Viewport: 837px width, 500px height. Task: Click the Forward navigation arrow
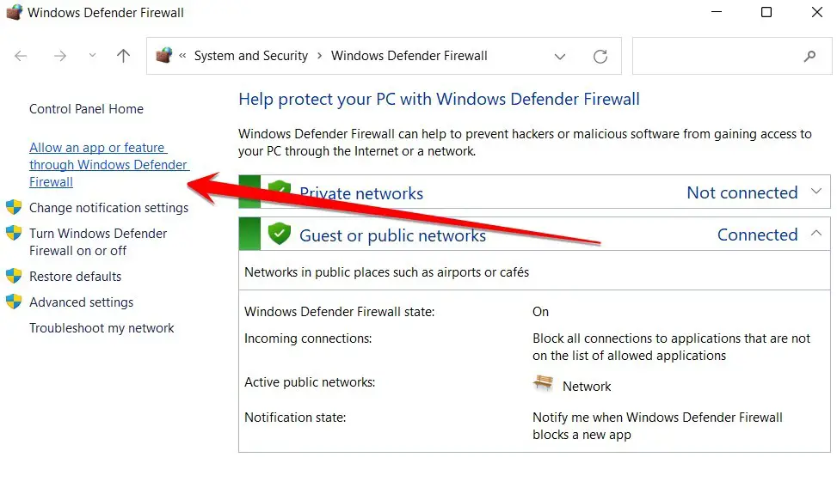pyautogui.click(x=60, y=56)
